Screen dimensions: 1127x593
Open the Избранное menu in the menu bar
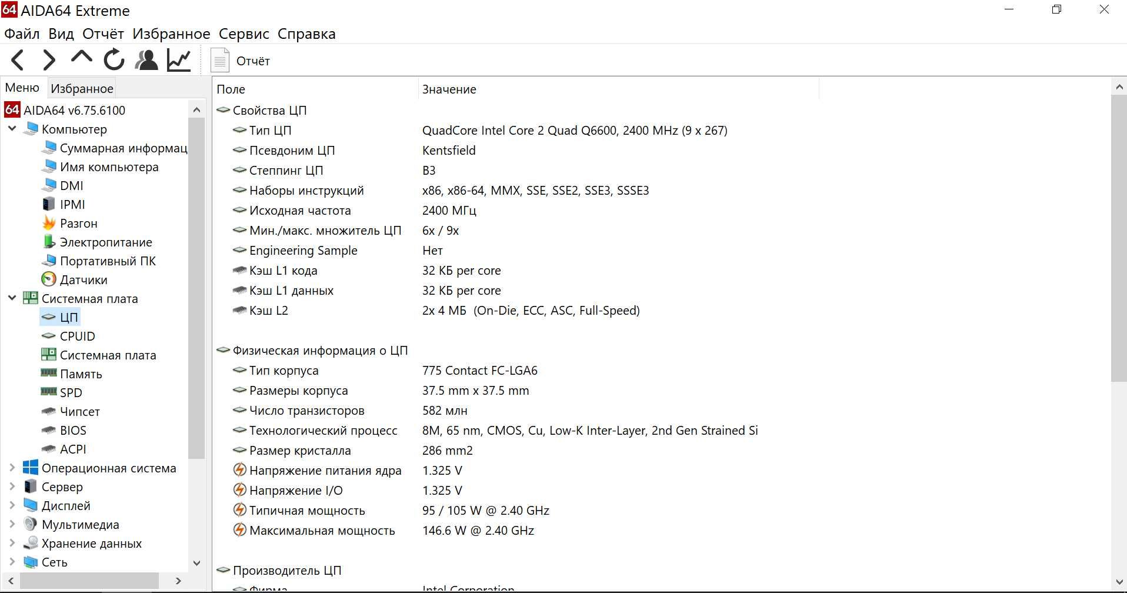(x=171, y=34)
